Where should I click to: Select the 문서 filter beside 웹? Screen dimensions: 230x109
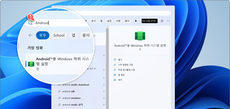[x=94, y=21]
